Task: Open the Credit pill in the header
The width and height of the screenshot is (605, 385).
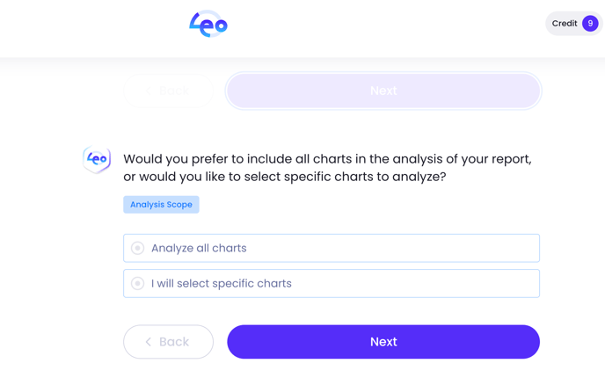Action: pos(573,24)
